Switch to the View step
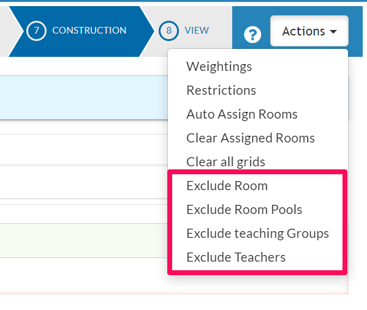The image size is (367, 310). (197, 31)
